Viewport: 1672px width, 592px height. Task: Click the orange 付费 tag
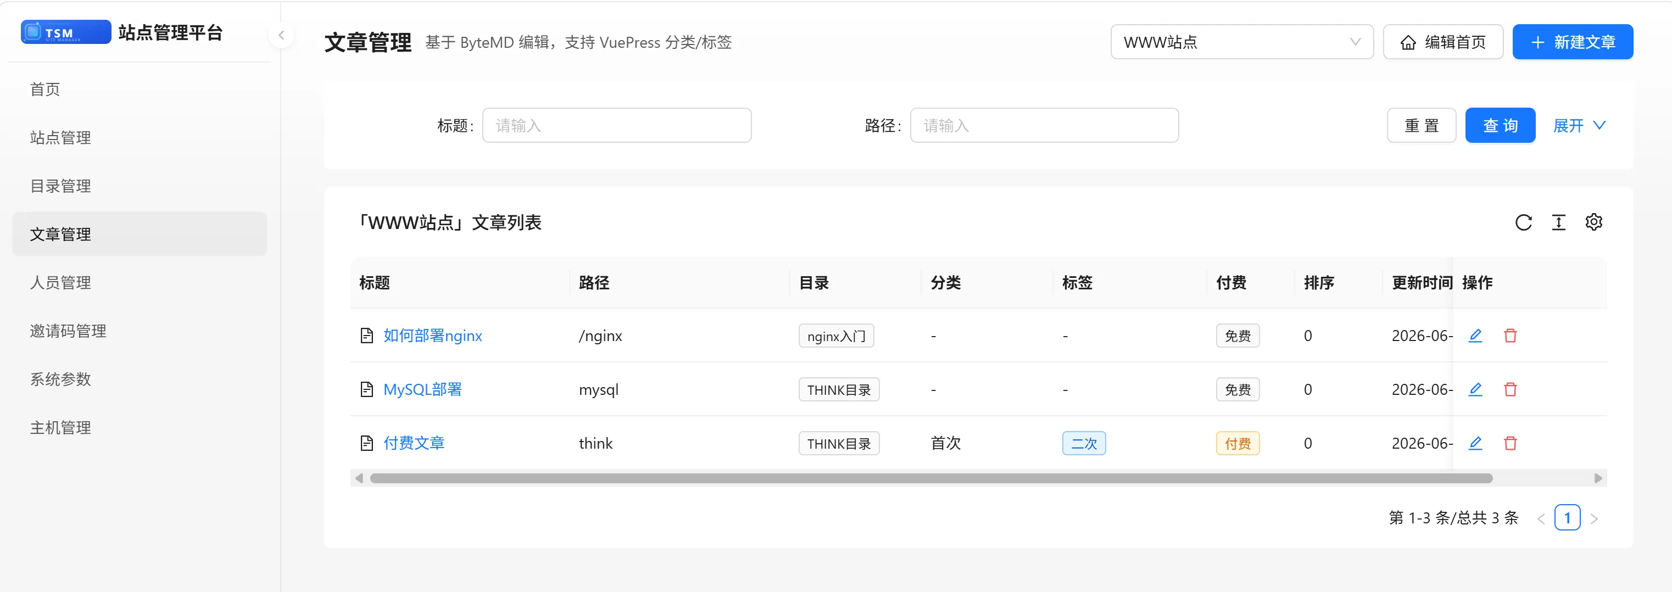pos(1237,444)
